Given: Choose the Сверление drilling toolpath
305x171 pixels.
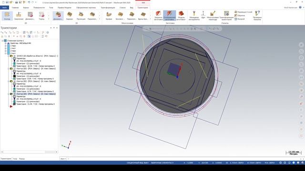Looking at the screenshot, I should (19, 16).
